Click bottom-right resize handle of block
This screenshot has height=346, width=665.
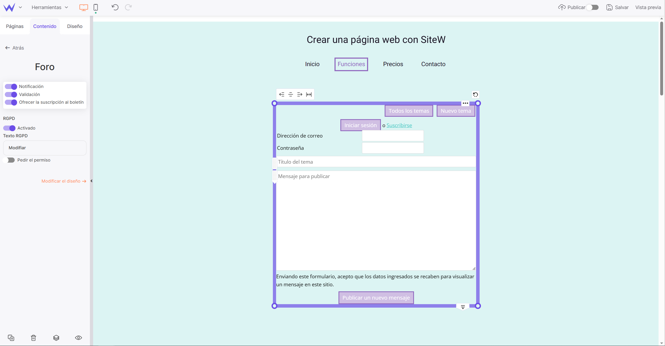point(478,306)
